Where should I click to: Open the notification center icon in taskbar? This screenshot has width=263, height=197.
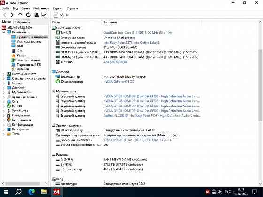point(255,192)
